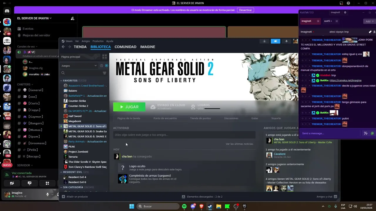The width and height of the screenshot is (376, 211).
Task: Open the Amigos menu in Steam
Action: pos(86,41)
